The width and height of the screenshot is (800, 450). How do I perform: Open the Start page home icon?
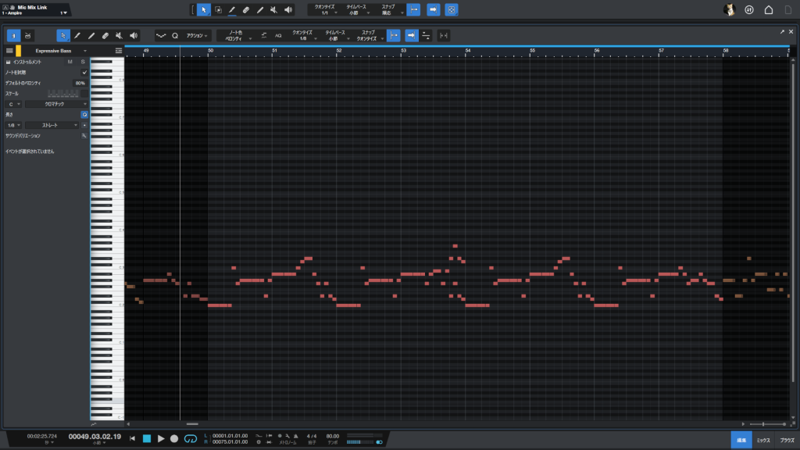769,9
